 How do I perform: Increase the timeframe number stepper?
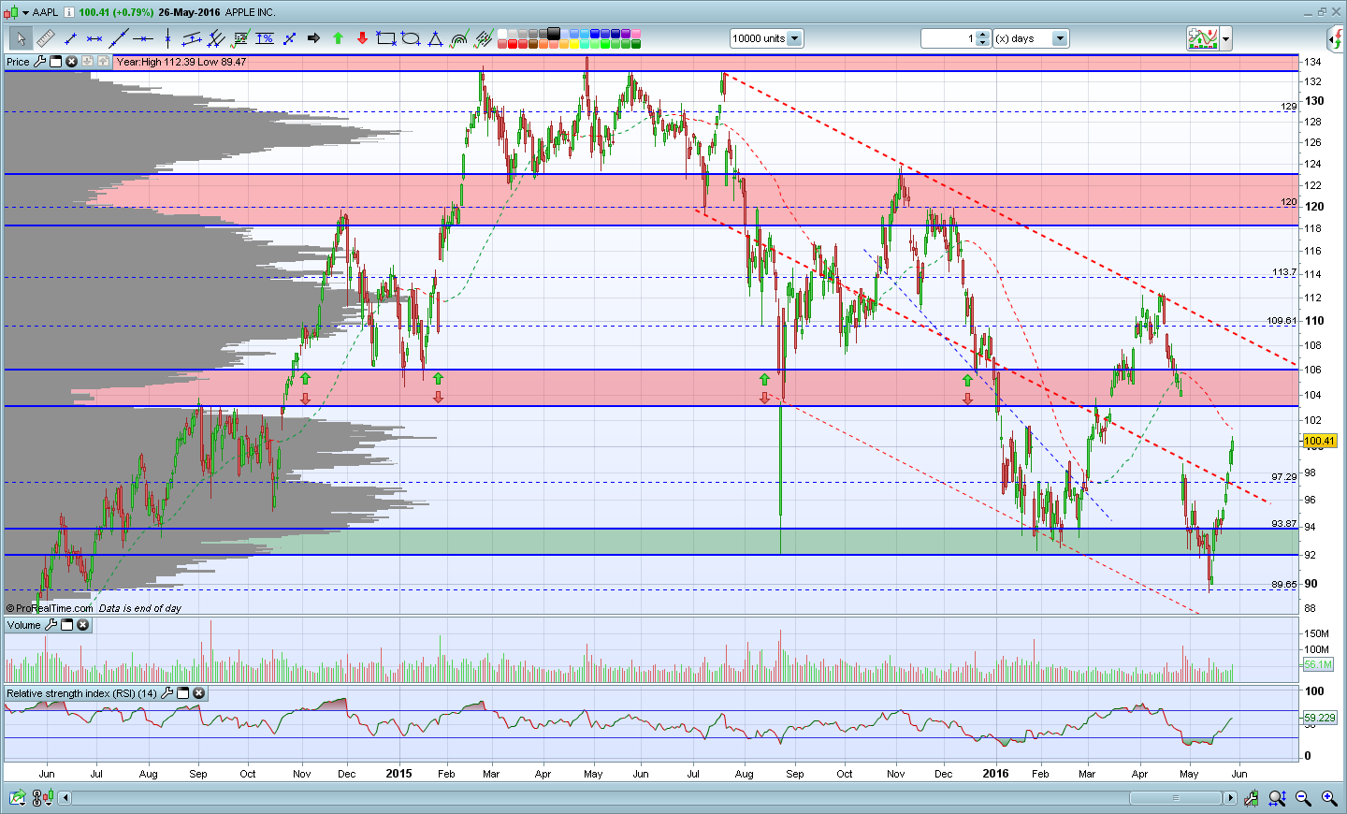[x=983, y=35]
